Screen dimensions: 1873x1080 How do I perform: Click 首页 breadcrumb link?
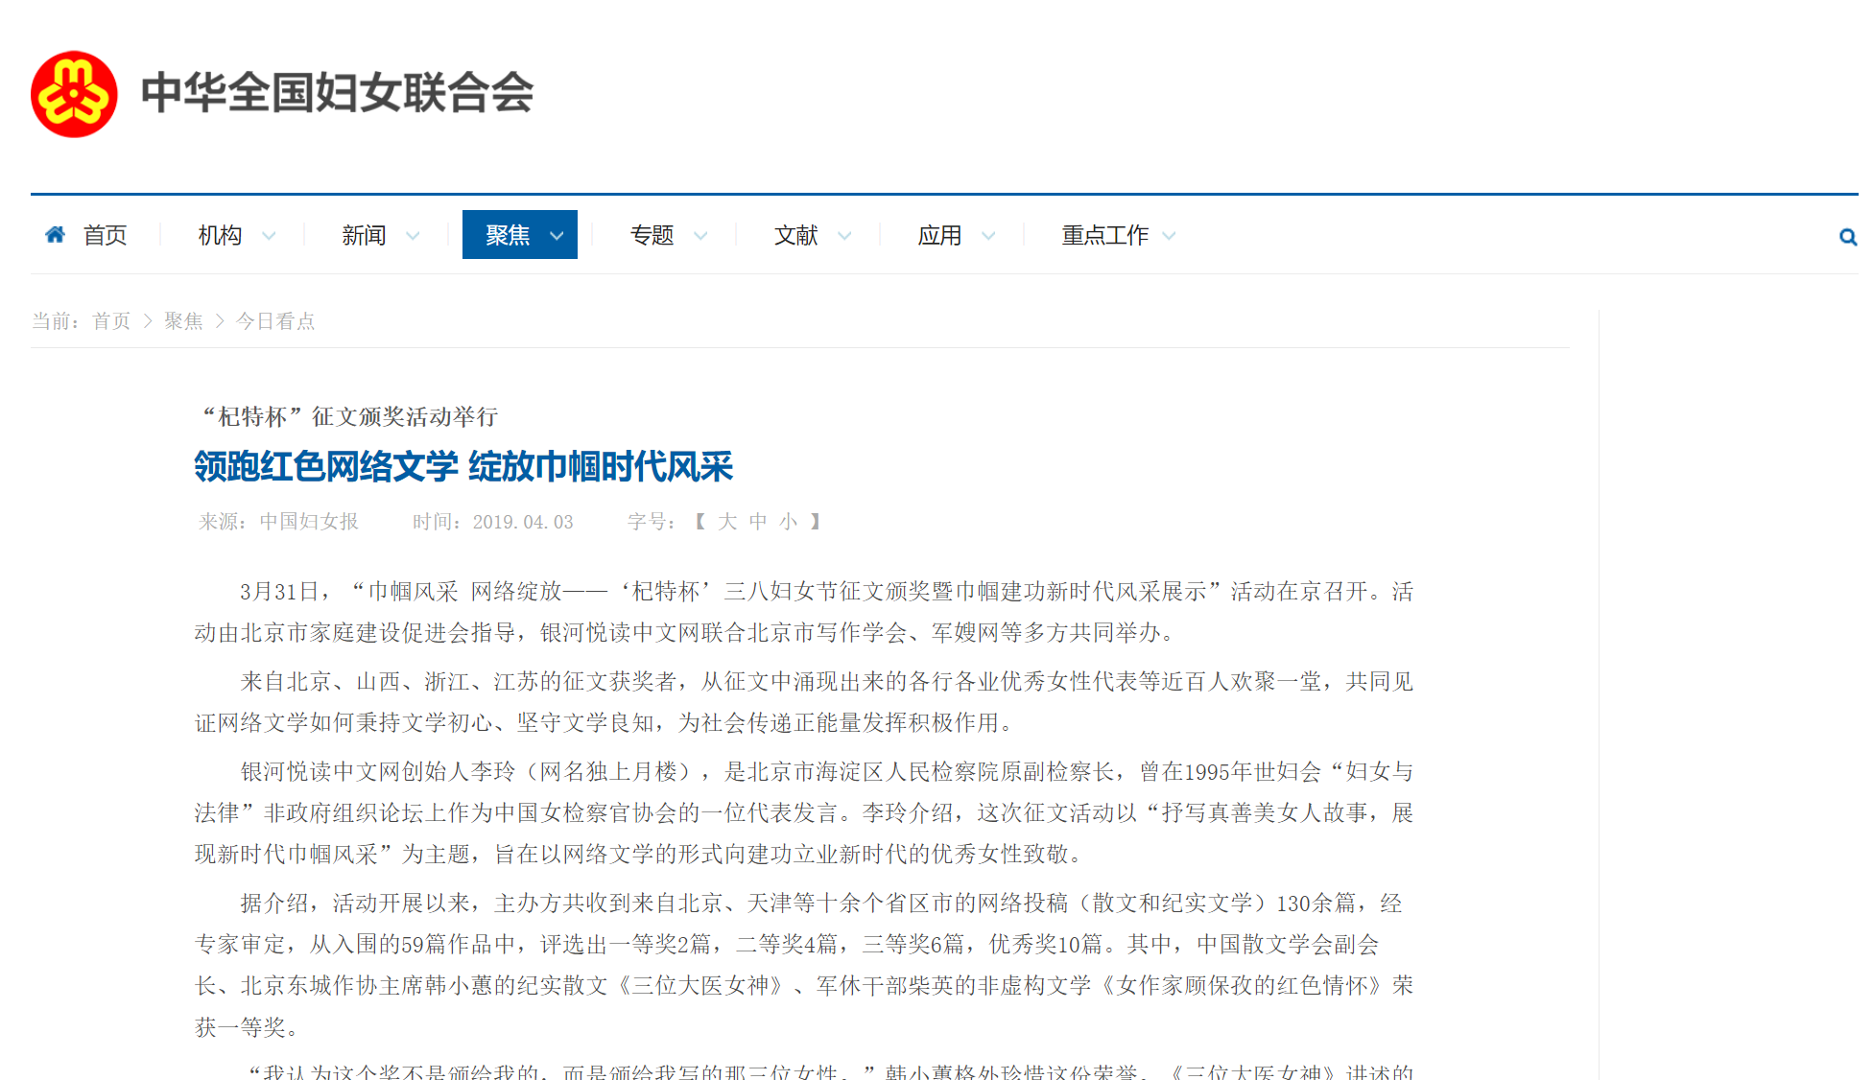click(111, 321)
